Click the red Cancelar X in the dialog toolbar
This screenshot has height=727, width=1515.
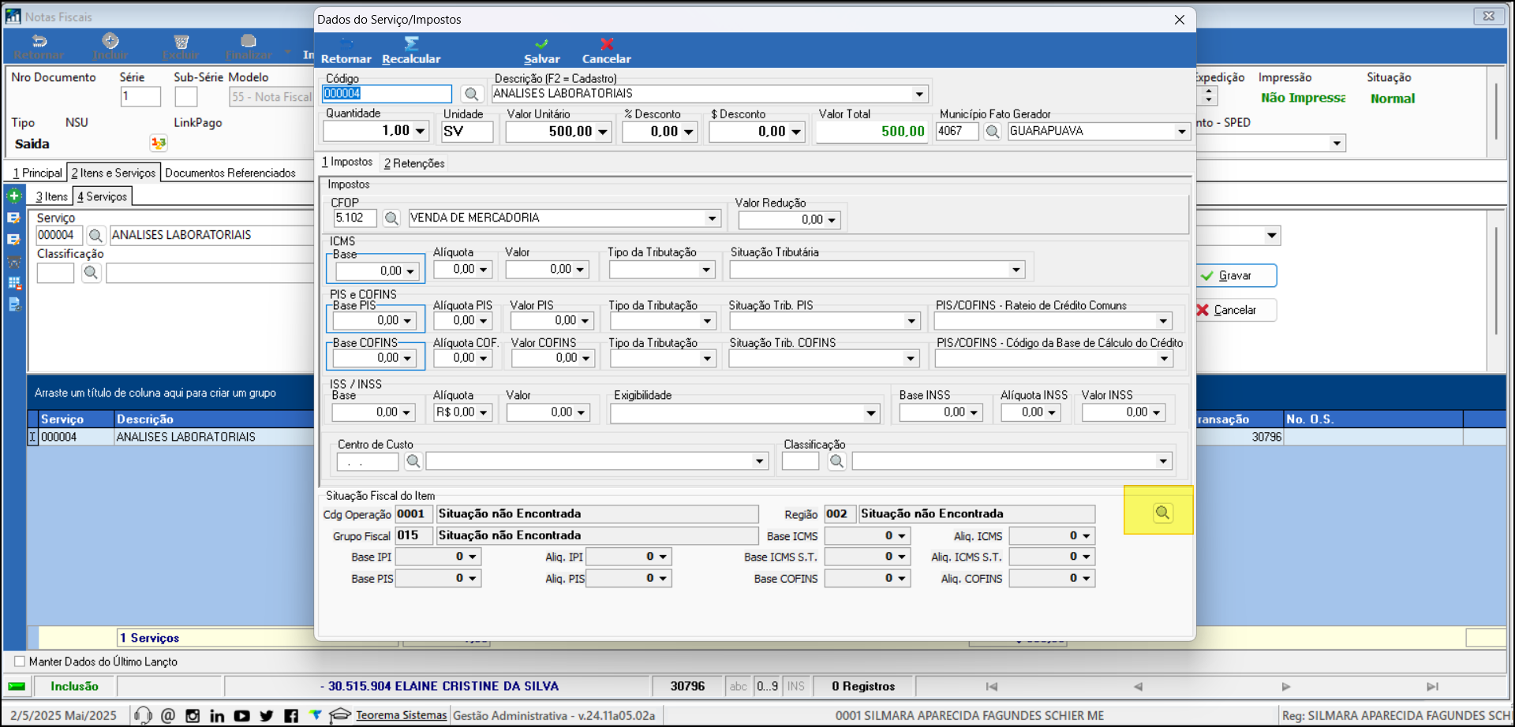coord(607,44)
